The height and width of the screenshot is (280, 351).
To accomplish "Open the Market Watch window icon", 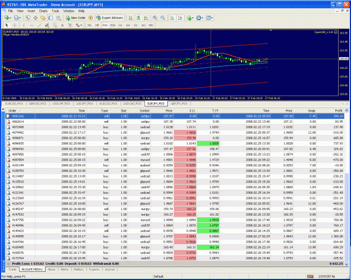I will coord(28,18).
